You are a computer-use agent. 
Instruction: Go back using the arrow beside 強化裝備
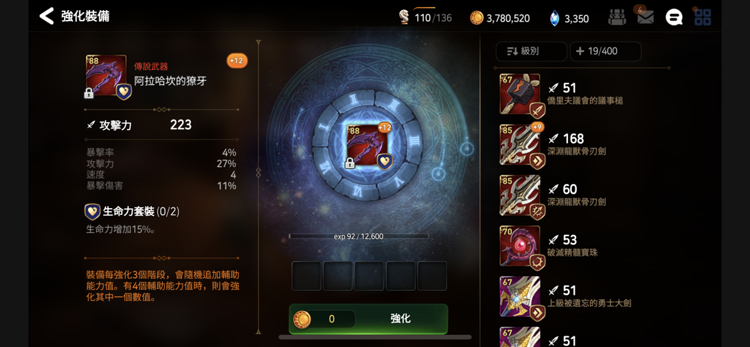pyautogui.click(x=47, y=16)
